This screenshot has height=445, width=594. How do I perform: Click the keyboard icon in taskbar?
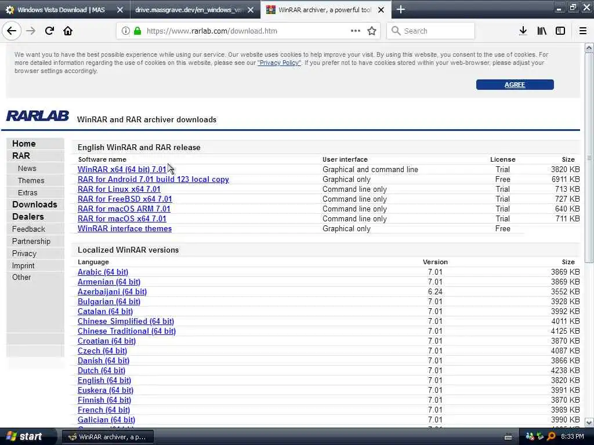(508, 437)
